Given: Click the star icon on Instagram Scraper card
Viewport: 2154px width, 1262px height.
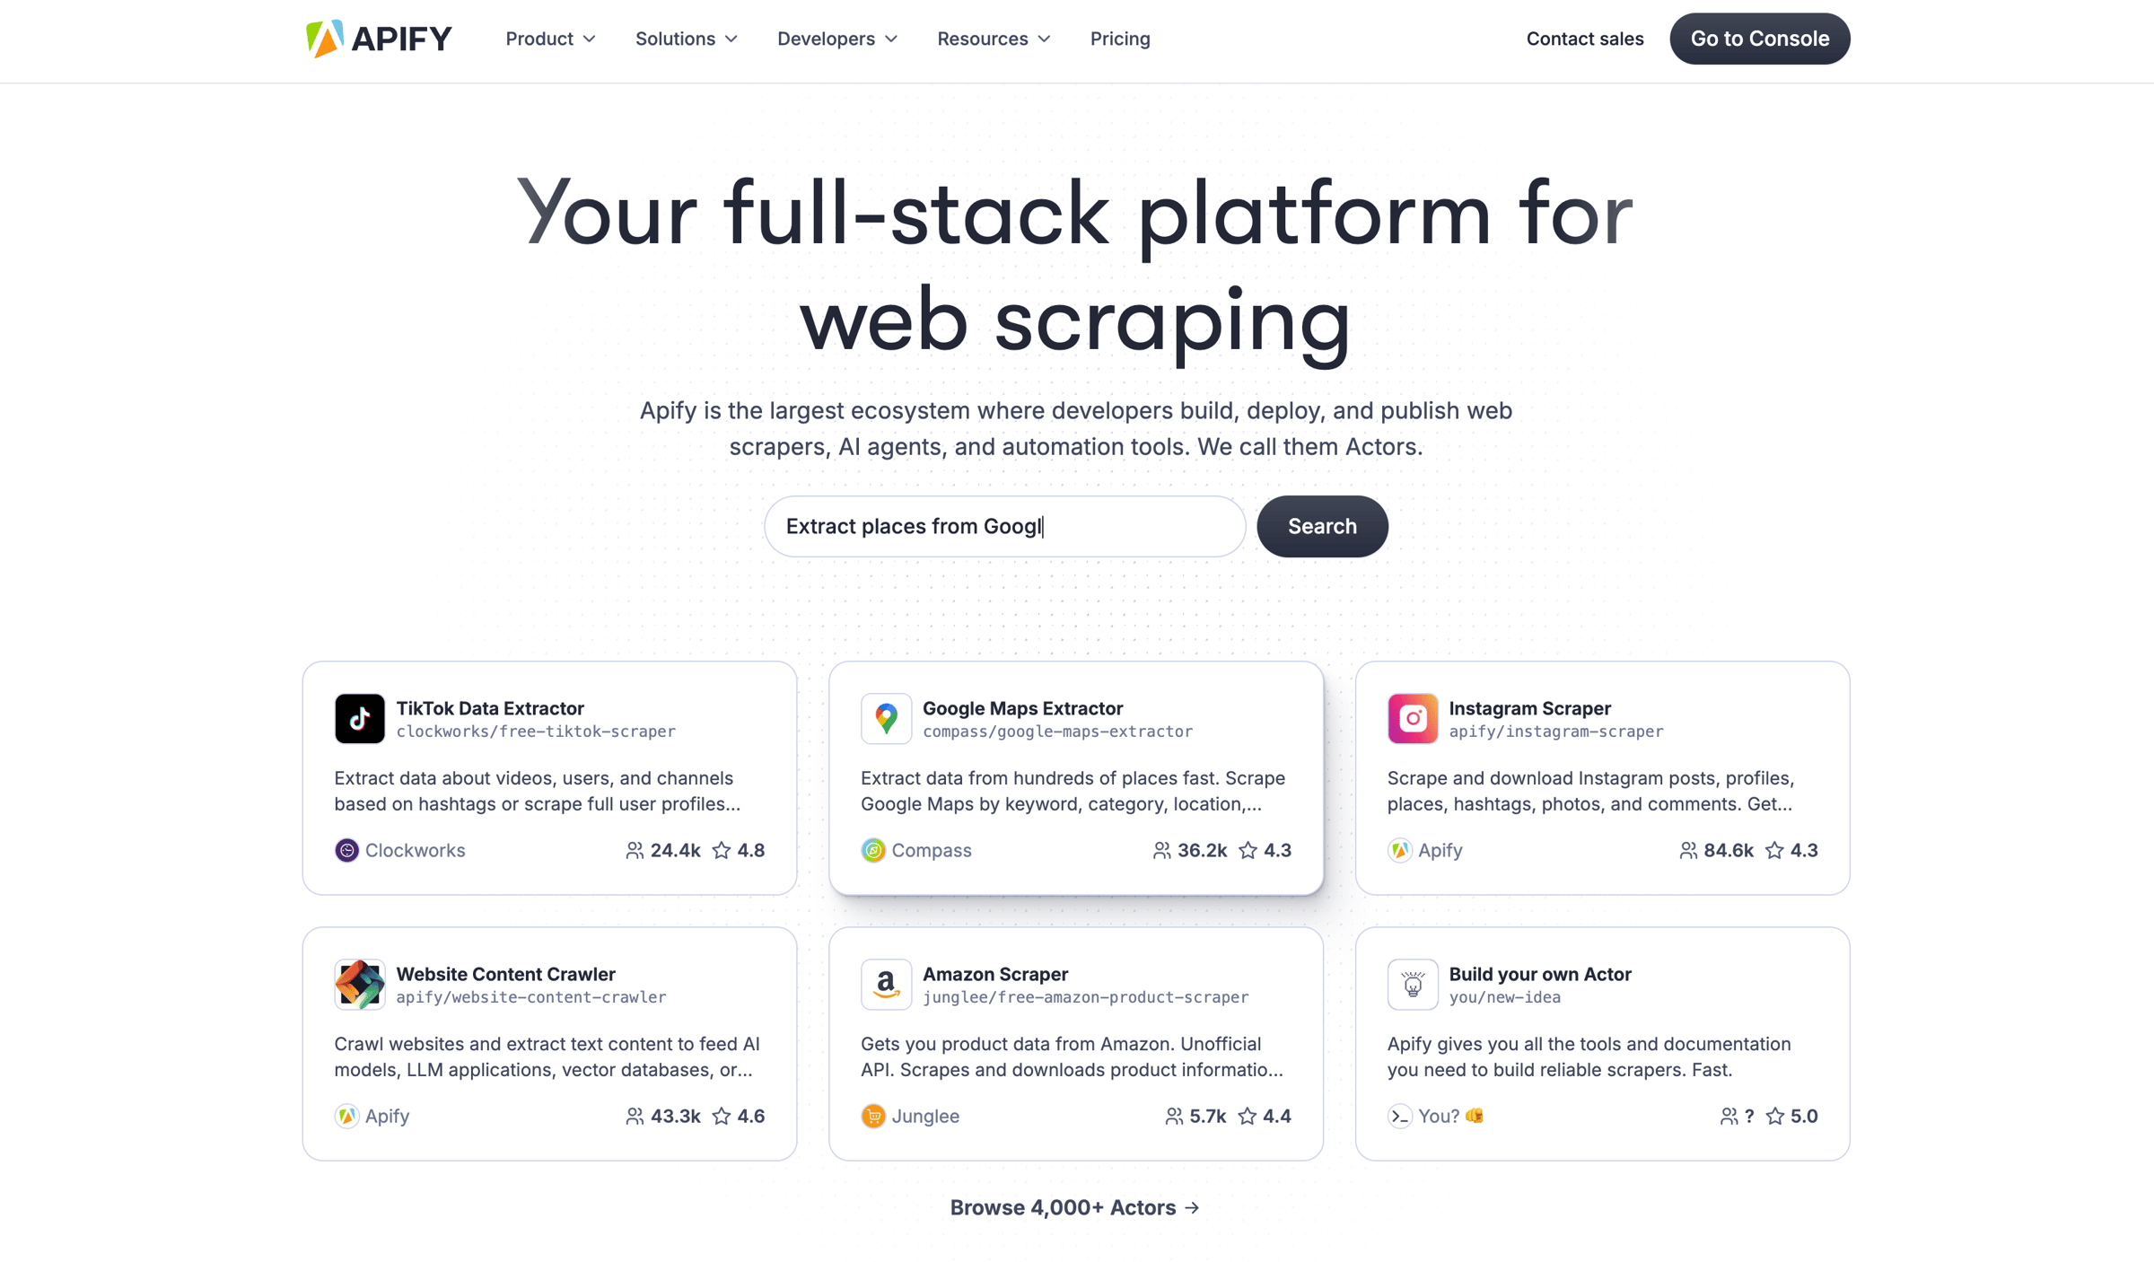Looking at the screenshot, I should point(1774,850).
